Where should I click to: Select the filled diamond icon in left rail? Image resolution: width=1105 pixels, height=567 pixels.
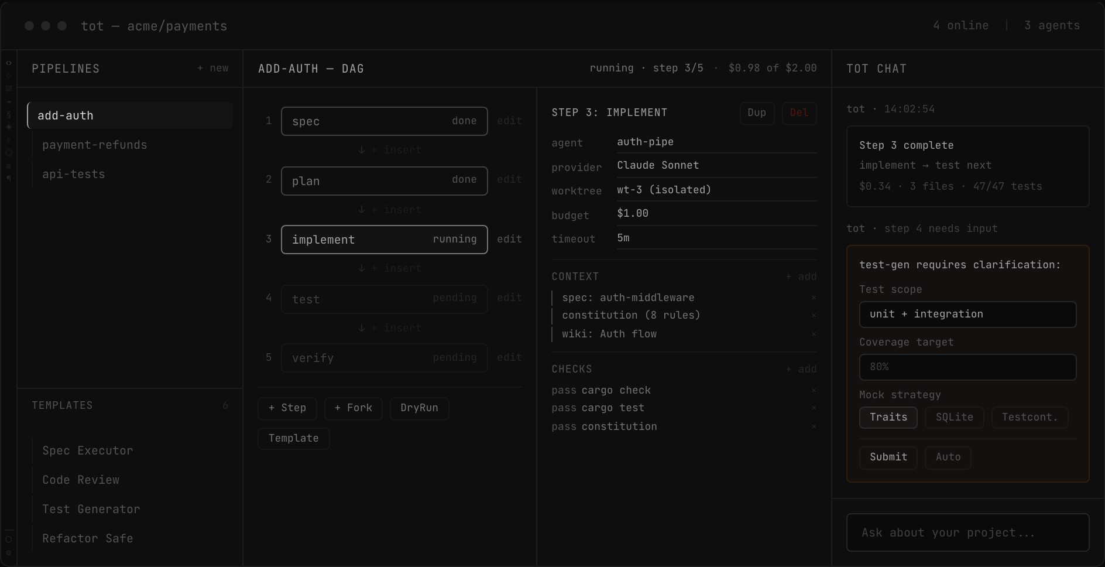click(x=9, y=127)
